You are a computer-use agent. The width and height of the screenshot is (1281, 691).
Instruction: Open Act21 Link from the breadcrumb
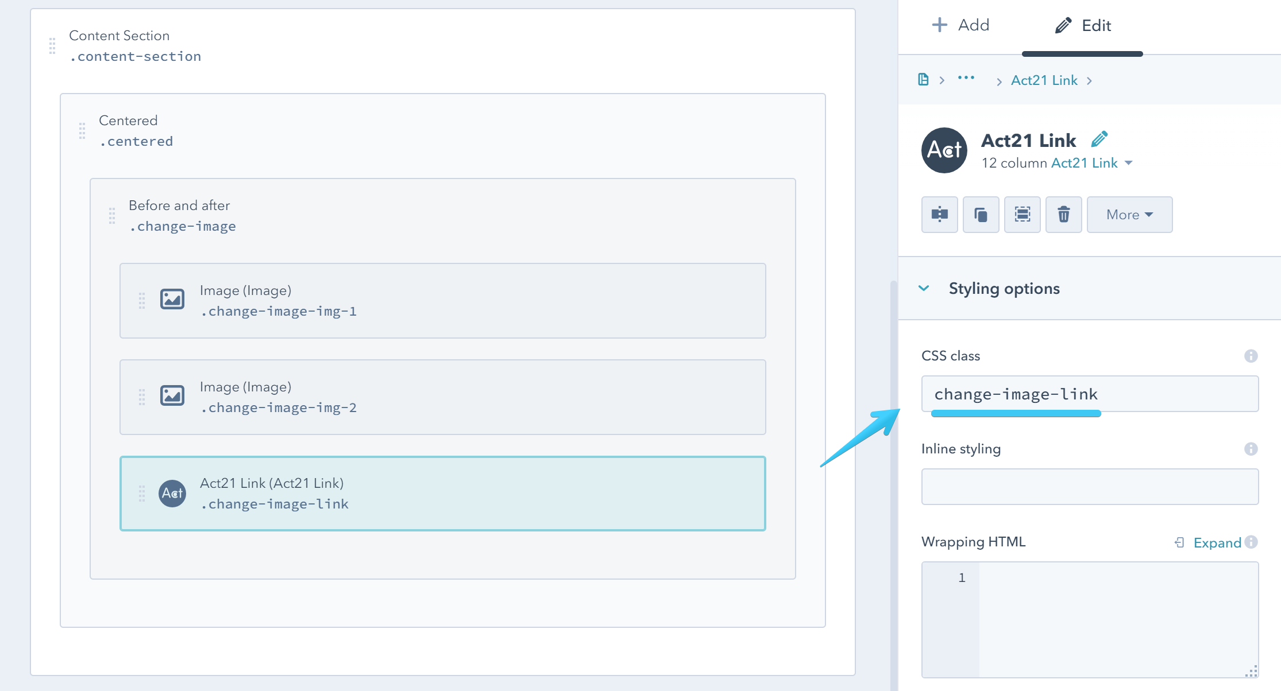[1044, 80]
